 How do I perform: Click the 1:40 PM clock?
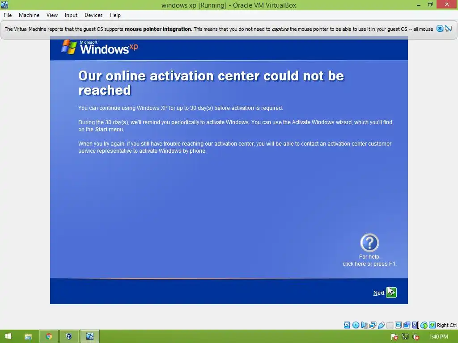(x=439, y=337)
